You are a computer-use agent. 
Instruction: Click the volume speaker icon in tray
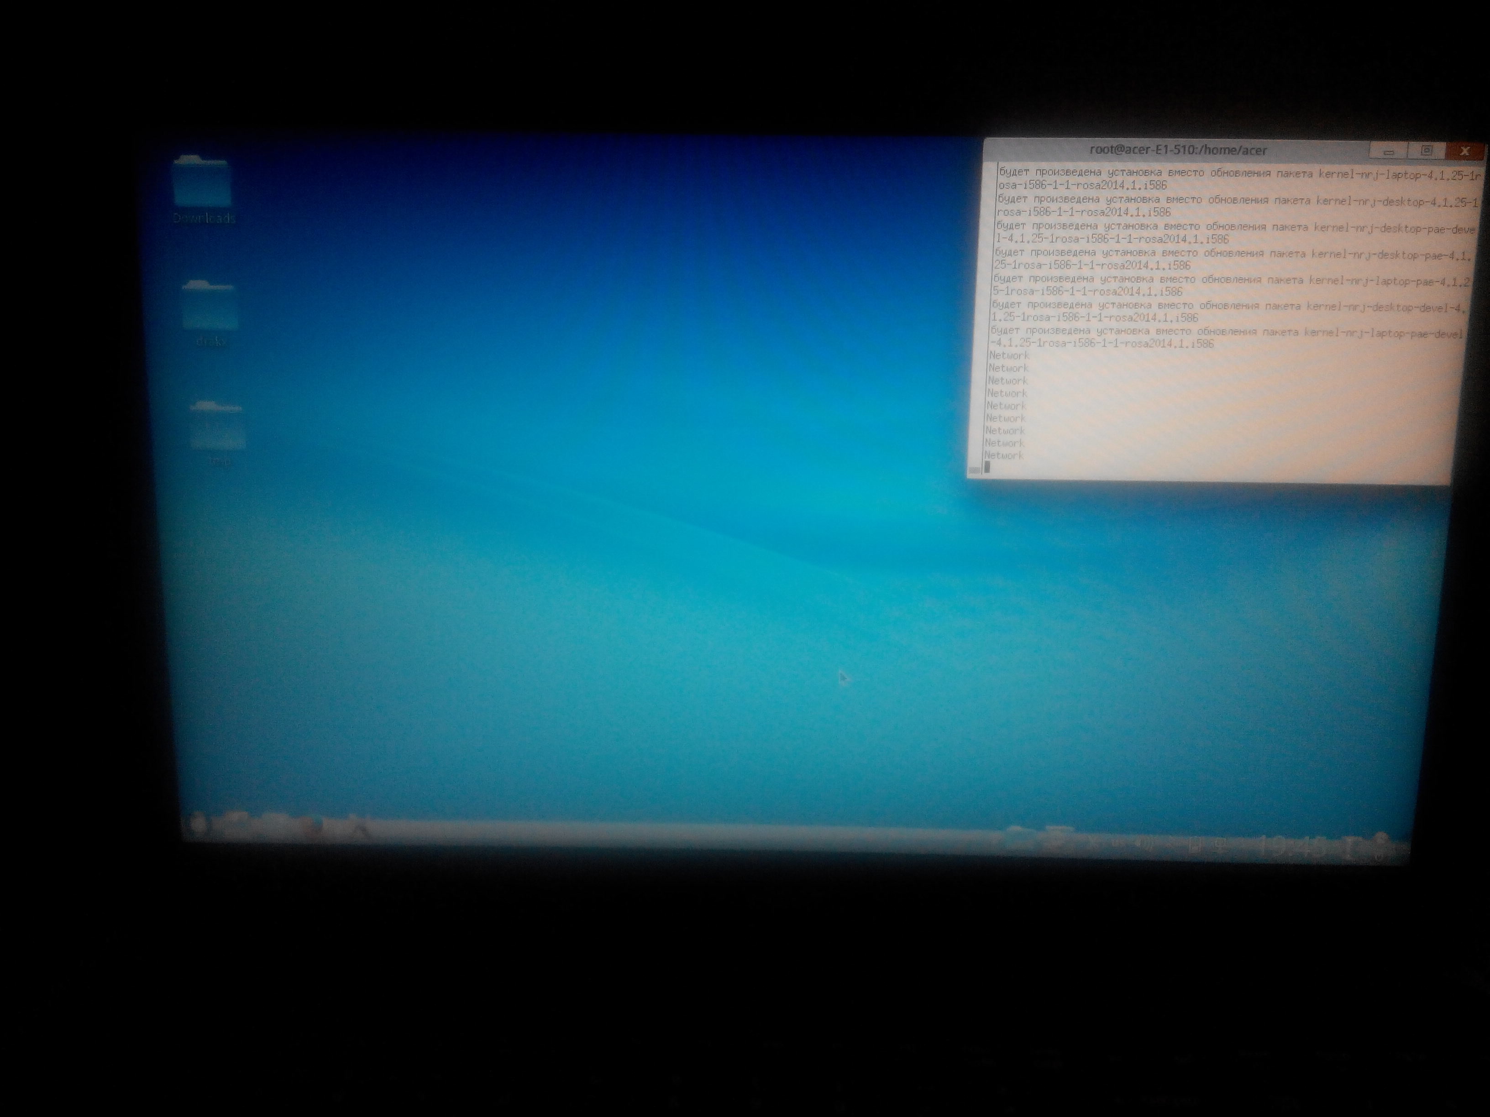(x=1143, y=844)
